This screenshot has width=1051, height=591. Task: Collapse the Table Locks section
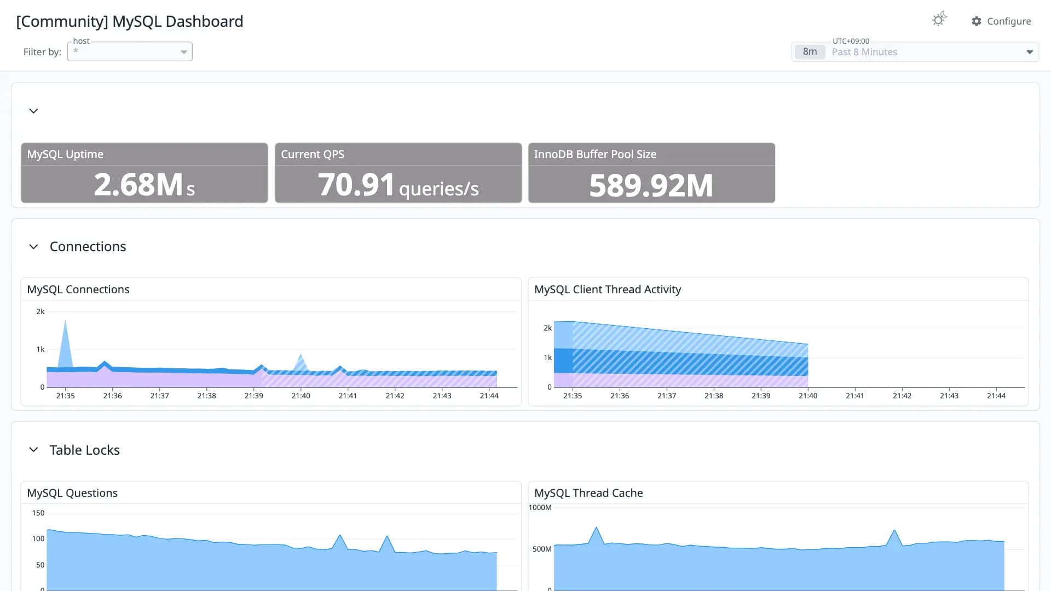(33, 450)
